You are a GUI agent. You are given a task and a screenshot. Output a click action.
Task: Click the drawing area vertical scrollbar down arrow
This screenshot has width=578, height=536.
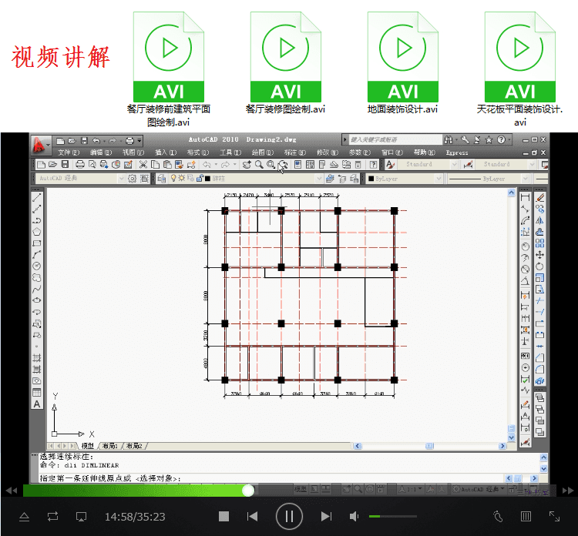pyautogui.click(x=511, y=437)
